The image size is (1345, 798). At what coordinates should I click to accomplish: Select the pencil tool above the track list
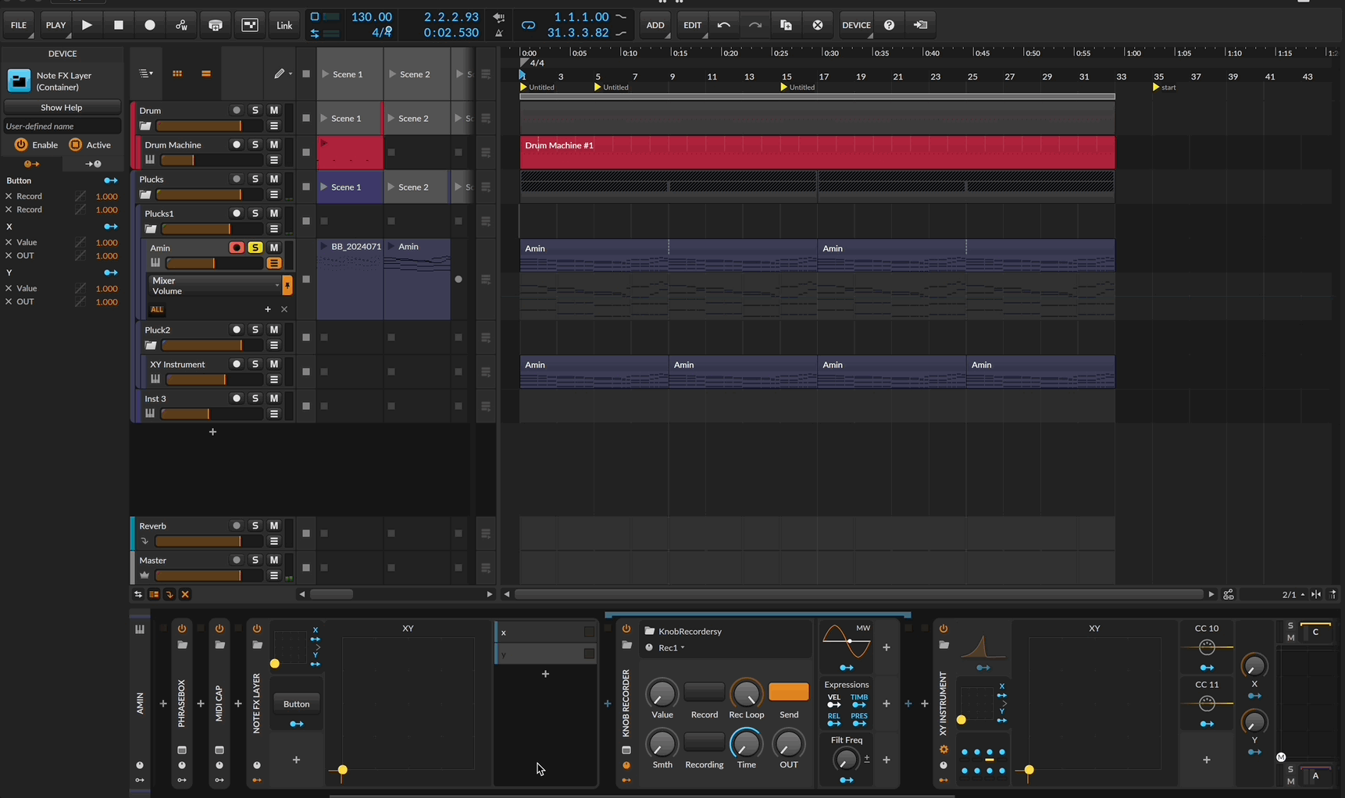click(x=279, y=73)
